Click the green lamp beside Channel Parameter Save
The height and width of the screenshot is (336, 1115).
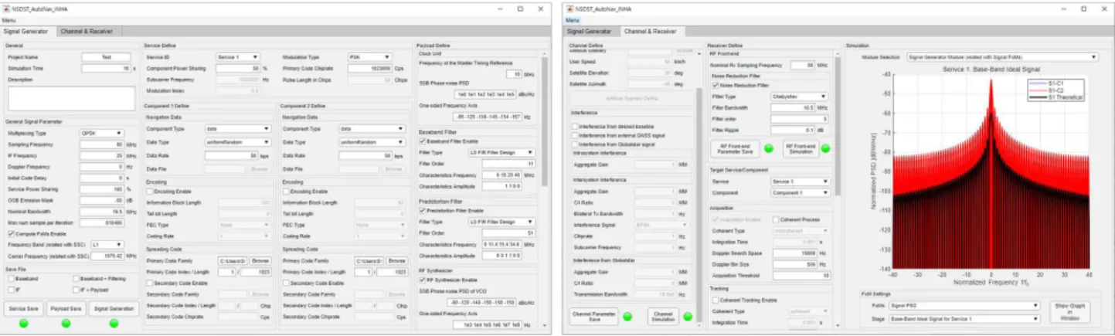coord(627,316)
